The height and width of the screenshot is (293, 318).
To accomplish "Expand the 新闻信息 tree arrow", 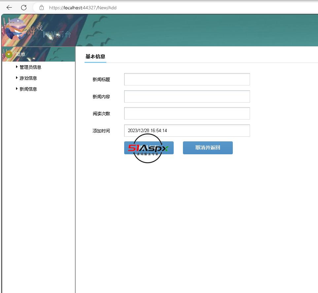I will tap(17, 89).
